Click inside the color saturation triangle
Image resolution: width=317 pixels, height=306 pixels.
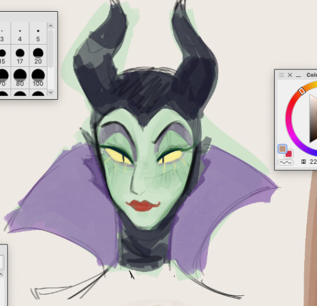tap(313, 119)
